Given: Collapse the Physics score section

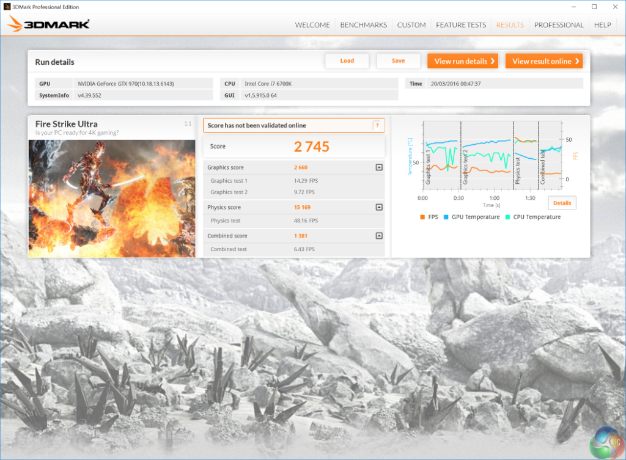Looking at the screenshot, I should tap(379, 207).
